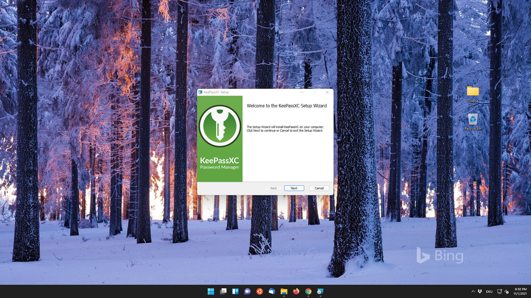Image resolution: width=531 pixels, height=298 pixels.
Task: Click the muted volume tray icon
Action: point(507,291)
